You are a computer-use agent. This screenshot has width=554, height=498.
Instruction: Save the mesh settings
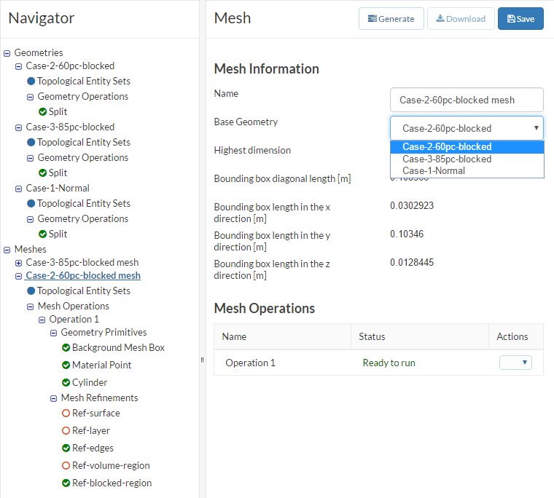520,19
